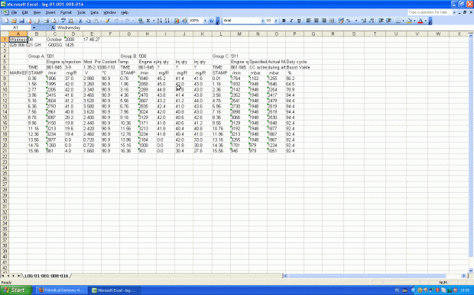
Task: Align text right in cell
Action: (x=323, y=21)
